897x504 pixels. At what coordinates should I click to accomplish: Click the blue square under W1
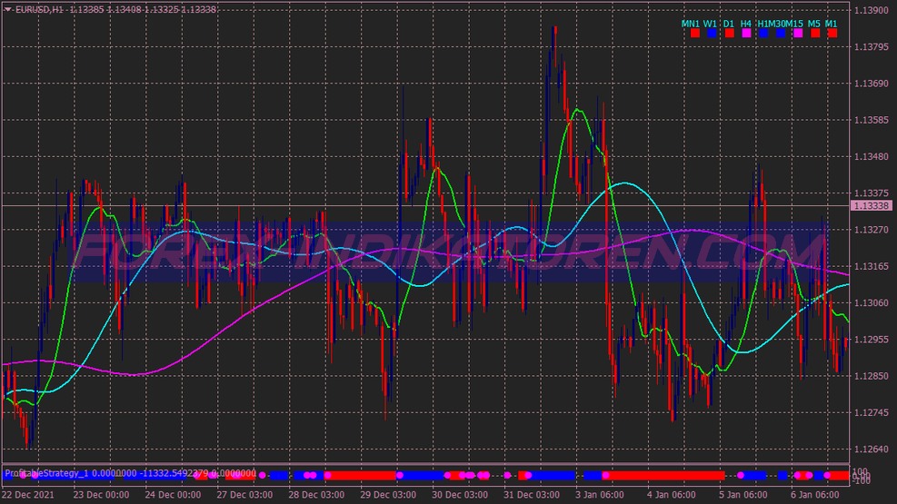[x=712, y=33]
